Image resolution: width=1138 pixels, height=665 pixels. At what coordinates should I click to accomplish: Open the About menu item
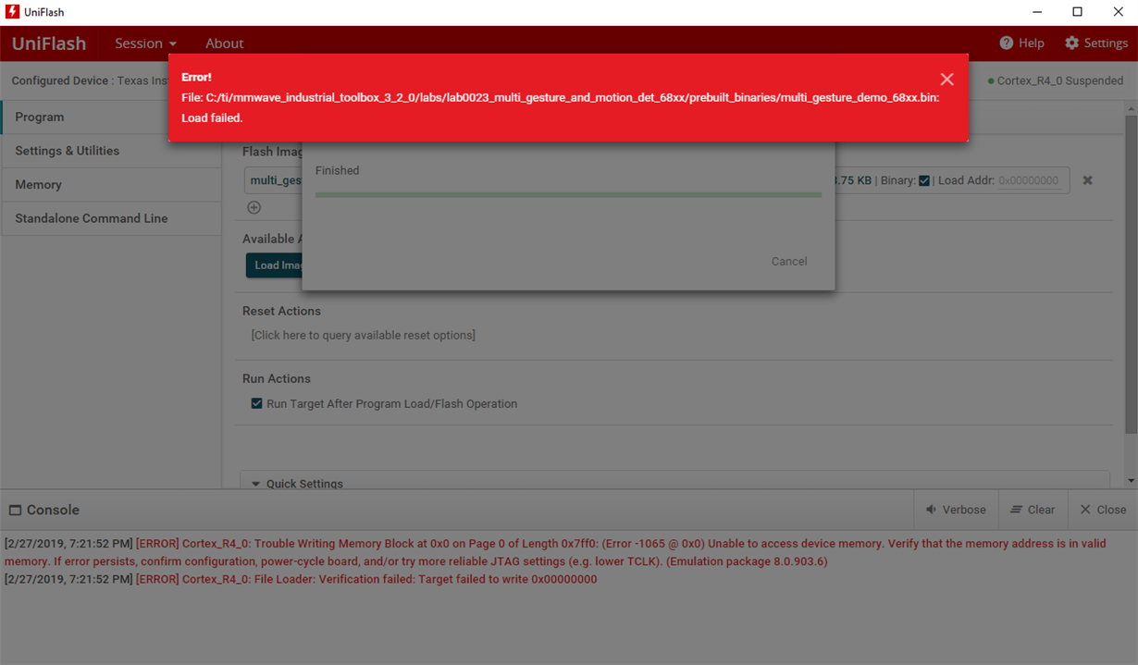tap(224, 43)
